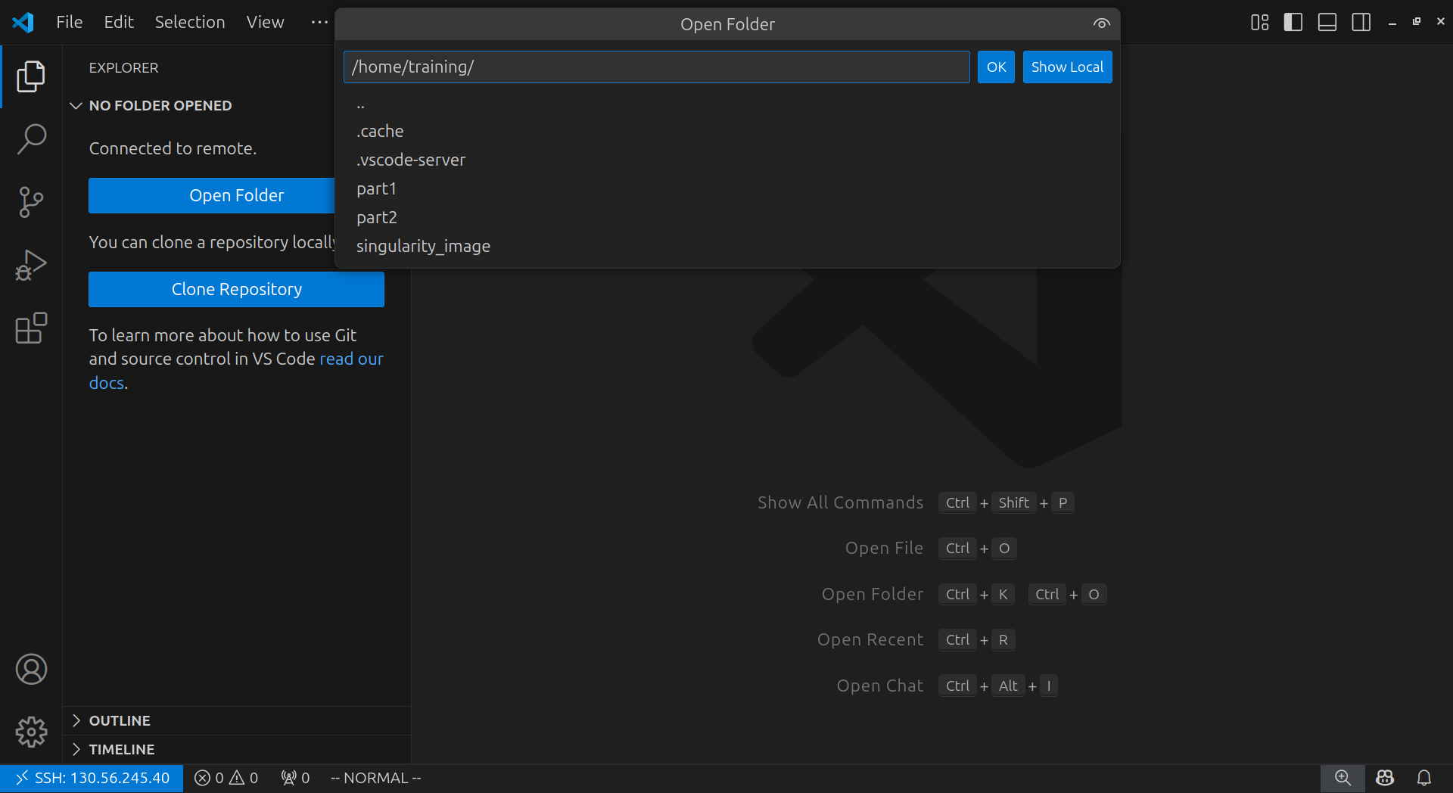Open the Edit menu
Screen dimensions: 1453x793
coord(119,23)
